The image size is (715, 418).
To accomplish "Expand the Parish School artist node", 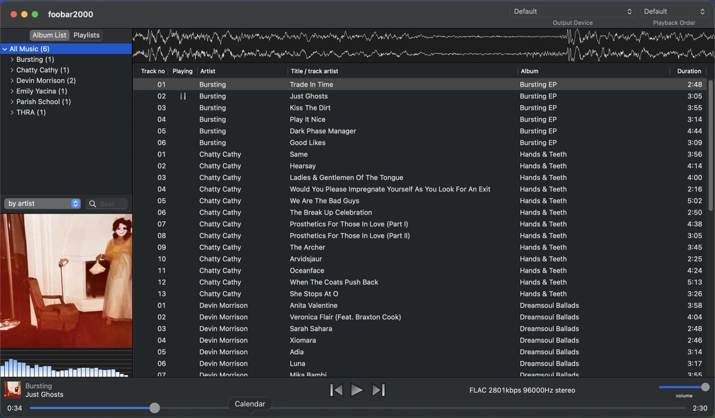I will coord(12,102).
